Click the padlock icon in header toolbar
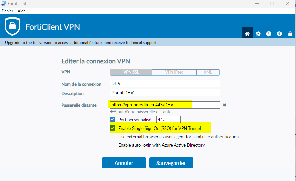296x181 pixels. (290, 33)
